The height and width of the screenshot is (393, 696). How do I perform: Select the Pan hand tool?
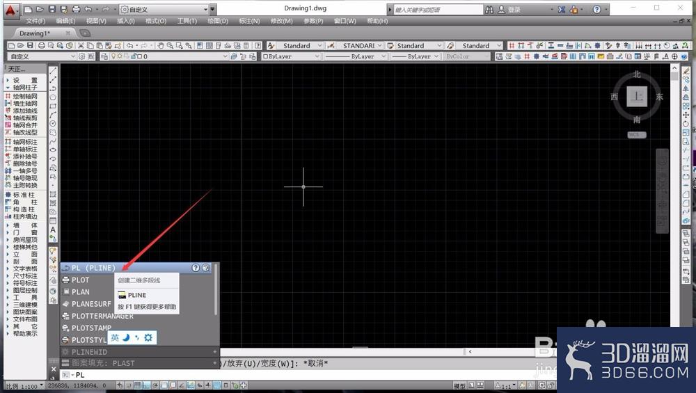[161, 45]
